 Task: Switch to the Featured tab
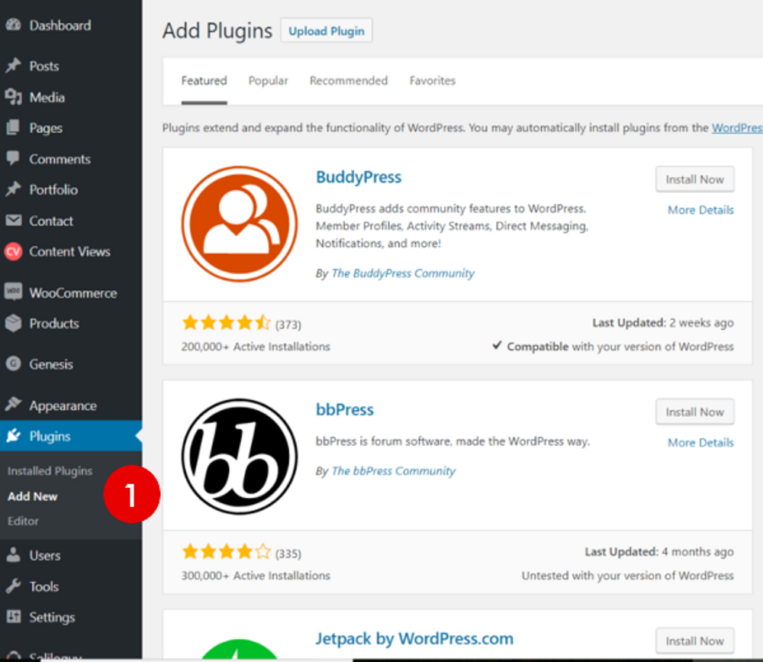(x=204, y=80)
